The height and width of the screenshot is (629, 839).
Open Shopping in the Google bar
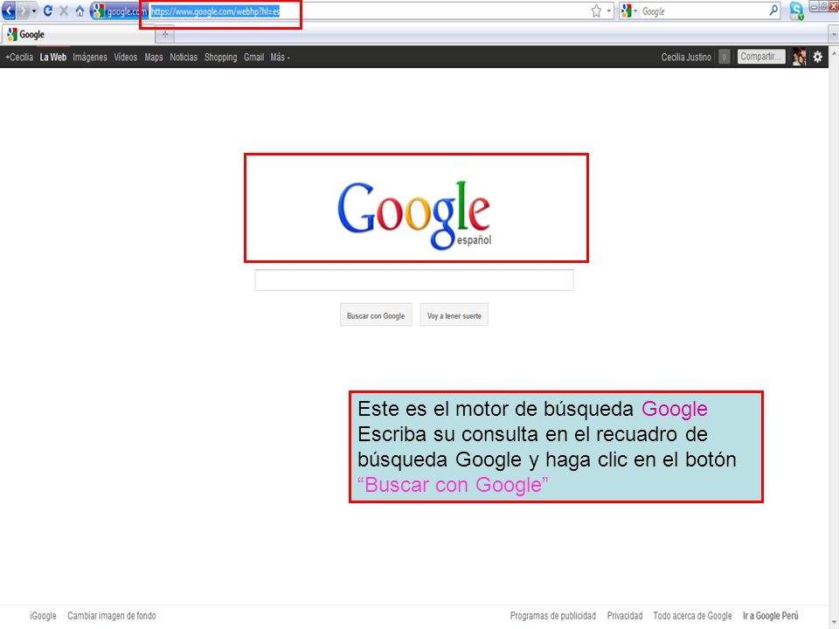(x=220, y=58)
